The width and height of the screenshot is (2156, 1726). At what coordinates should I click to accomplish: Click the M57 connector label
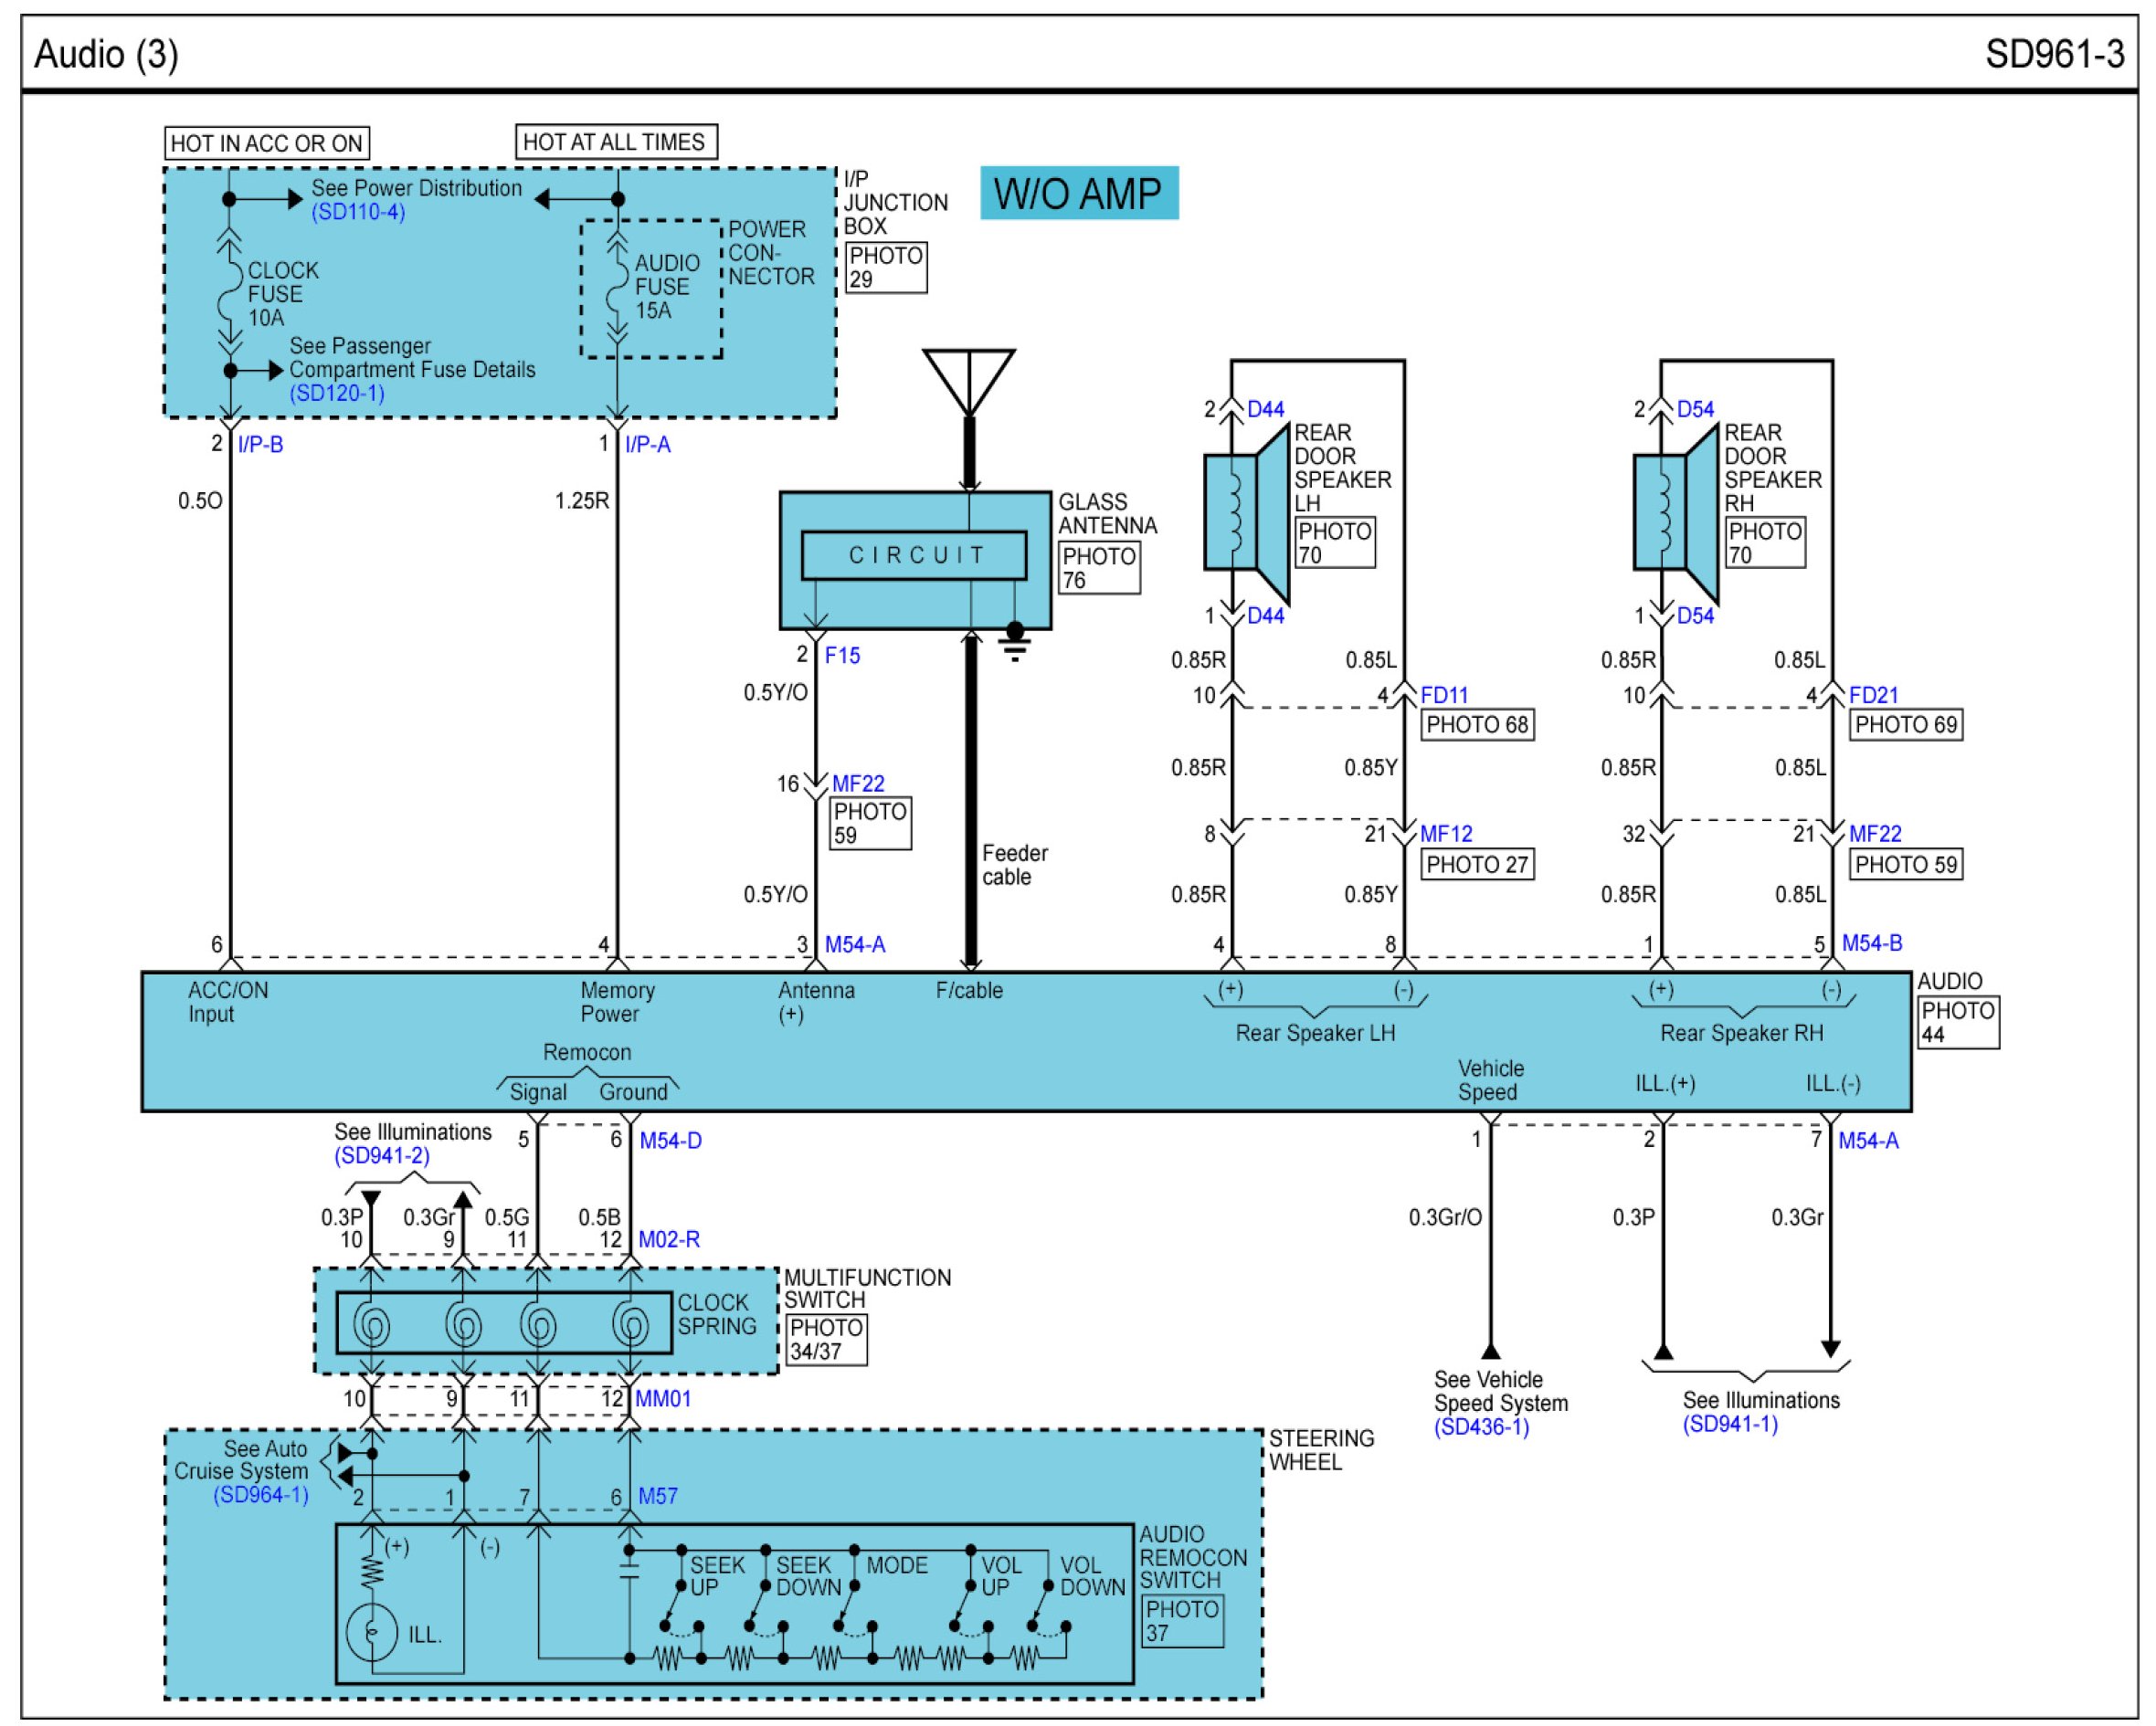(658, 1495)
